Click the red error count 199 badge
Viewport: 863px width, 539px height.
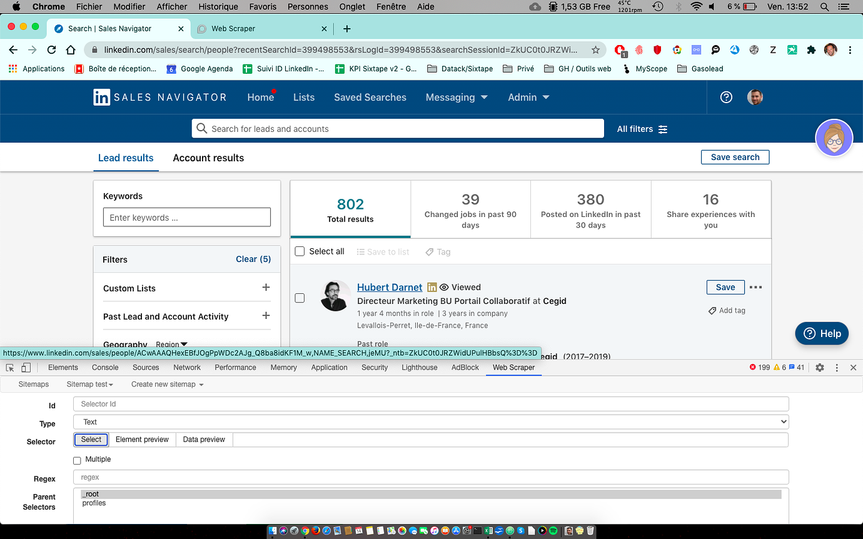759,368
